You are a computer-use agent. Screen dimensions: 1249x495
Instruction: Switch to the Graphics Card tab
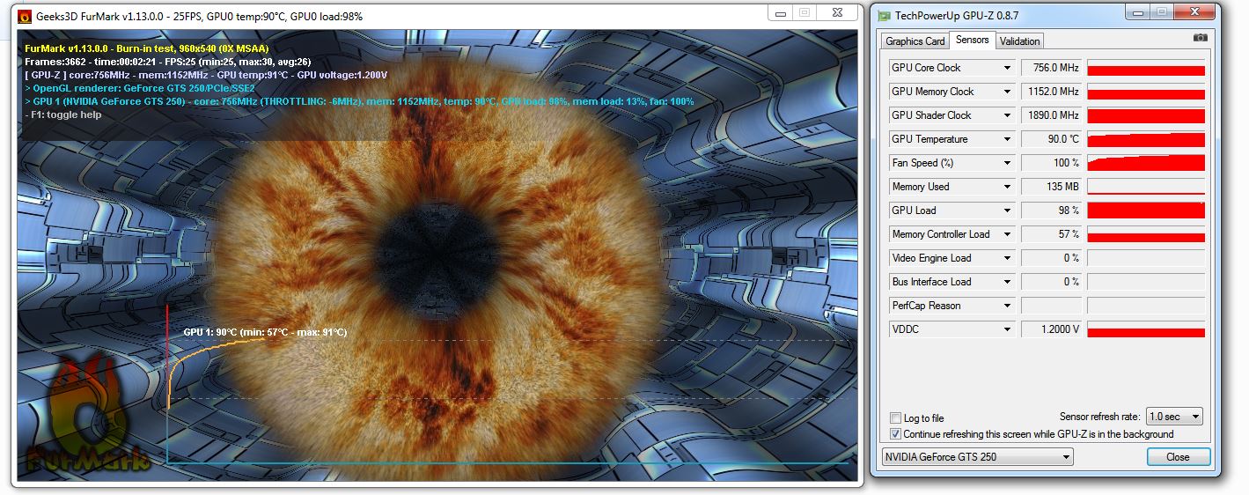pyautogui.click(x=915, y=41)
